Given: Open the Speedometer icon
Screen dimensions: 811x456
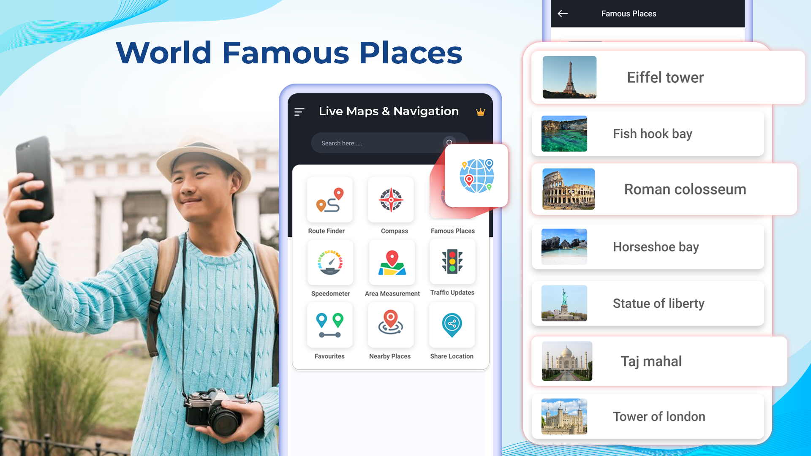Looking at the screenshot, I should [330, 262].
